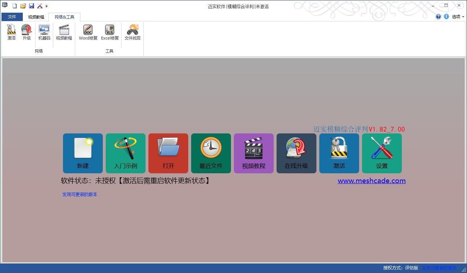Open the 最近文件 clock tile

pos(211,153)
